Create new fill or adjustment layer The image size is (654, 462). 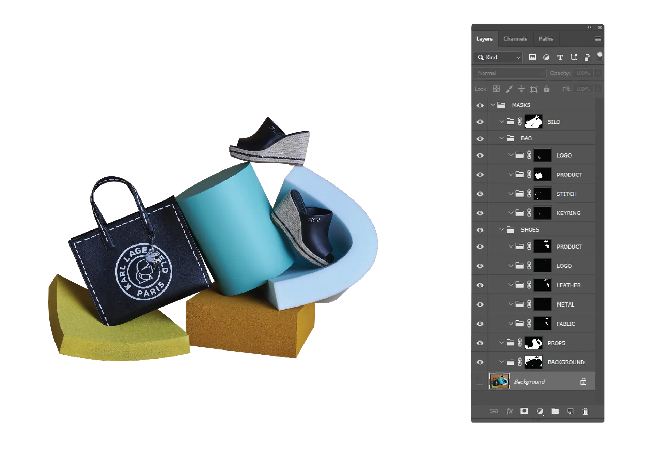540,411
